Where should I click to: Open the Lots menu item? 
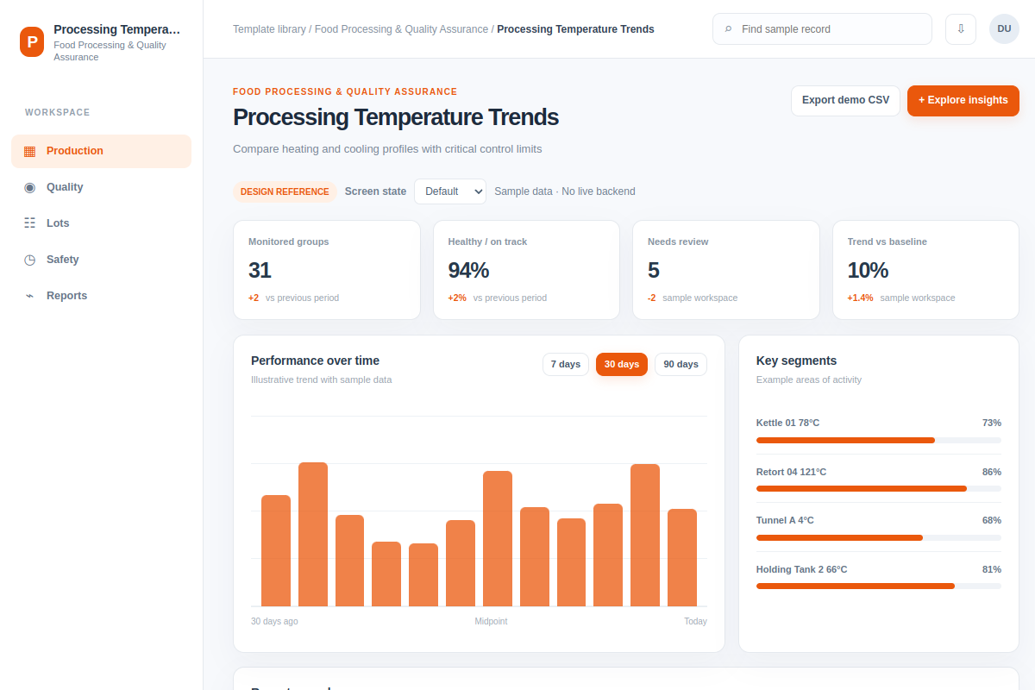coord(101,223)
